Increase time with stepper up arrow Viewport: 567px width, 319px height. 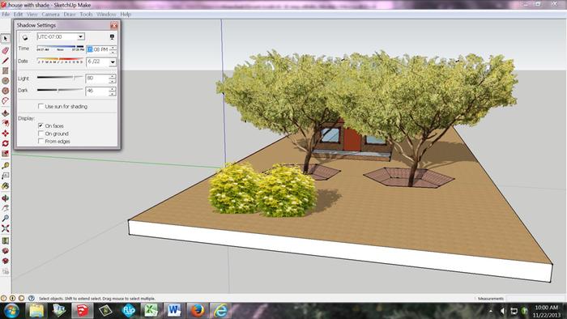pos(113,47)
